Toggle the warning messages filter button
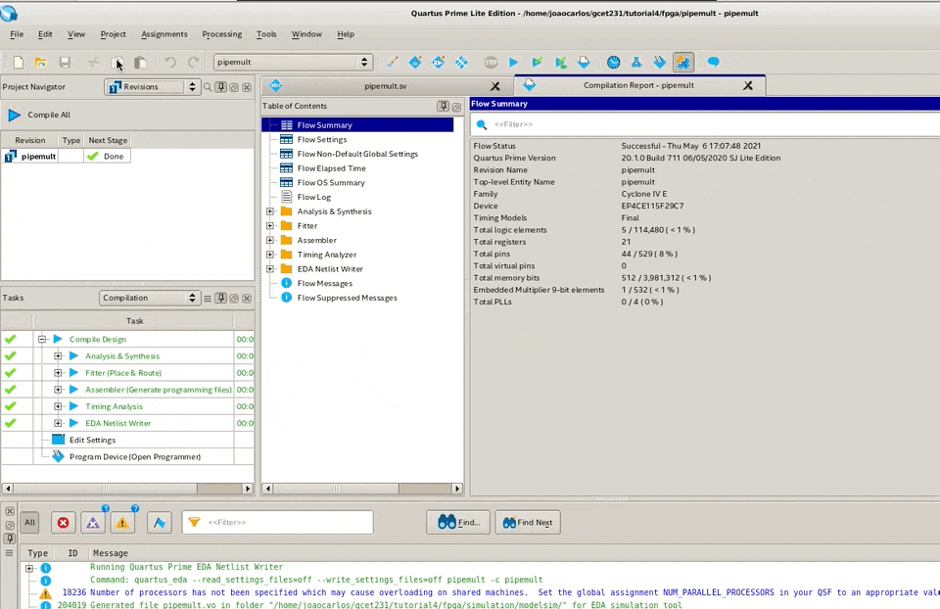Image resolution: width=940 pixels, height=609 pixels. (122, 523)
